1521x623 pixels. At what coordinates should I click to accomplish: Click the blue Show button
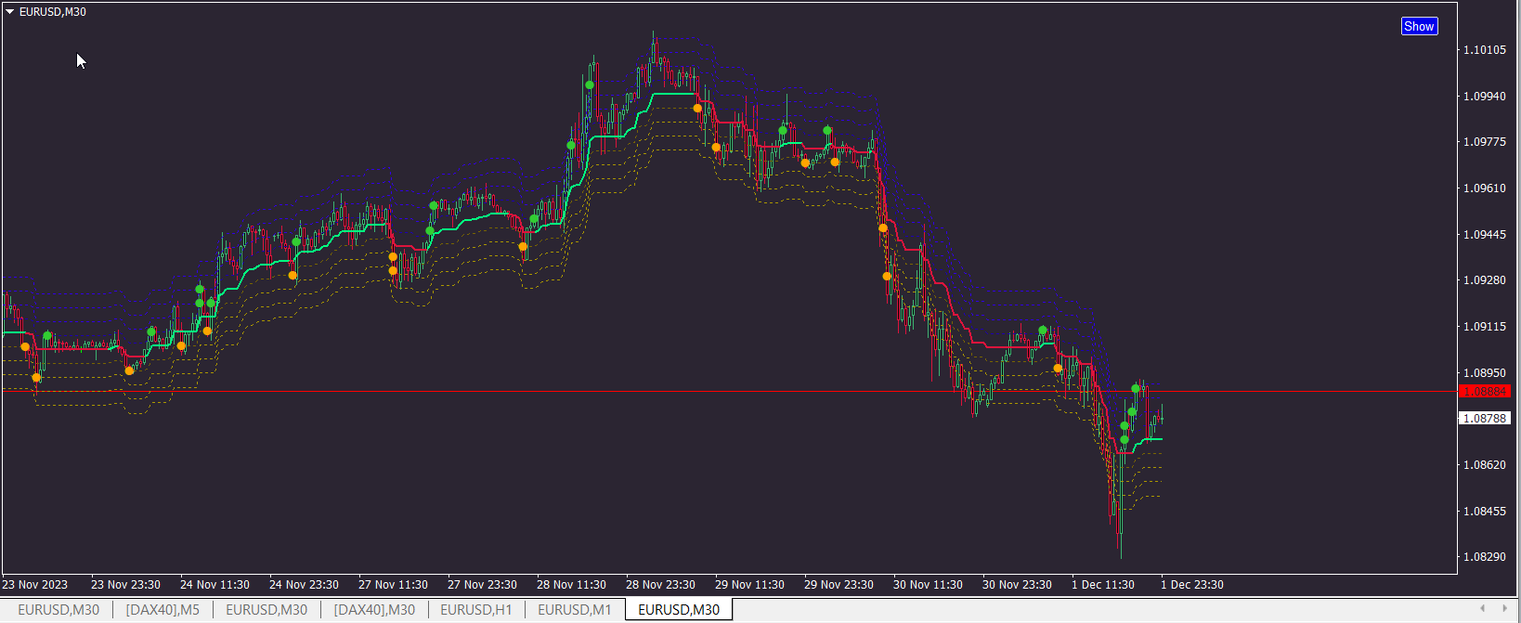click(x=1419, y=26)
